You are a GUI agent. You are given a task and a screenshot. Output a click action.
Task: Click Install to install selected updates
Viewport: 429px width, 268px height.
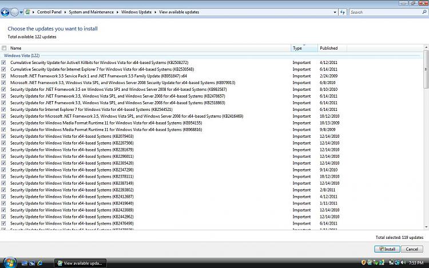click(387, 249)
